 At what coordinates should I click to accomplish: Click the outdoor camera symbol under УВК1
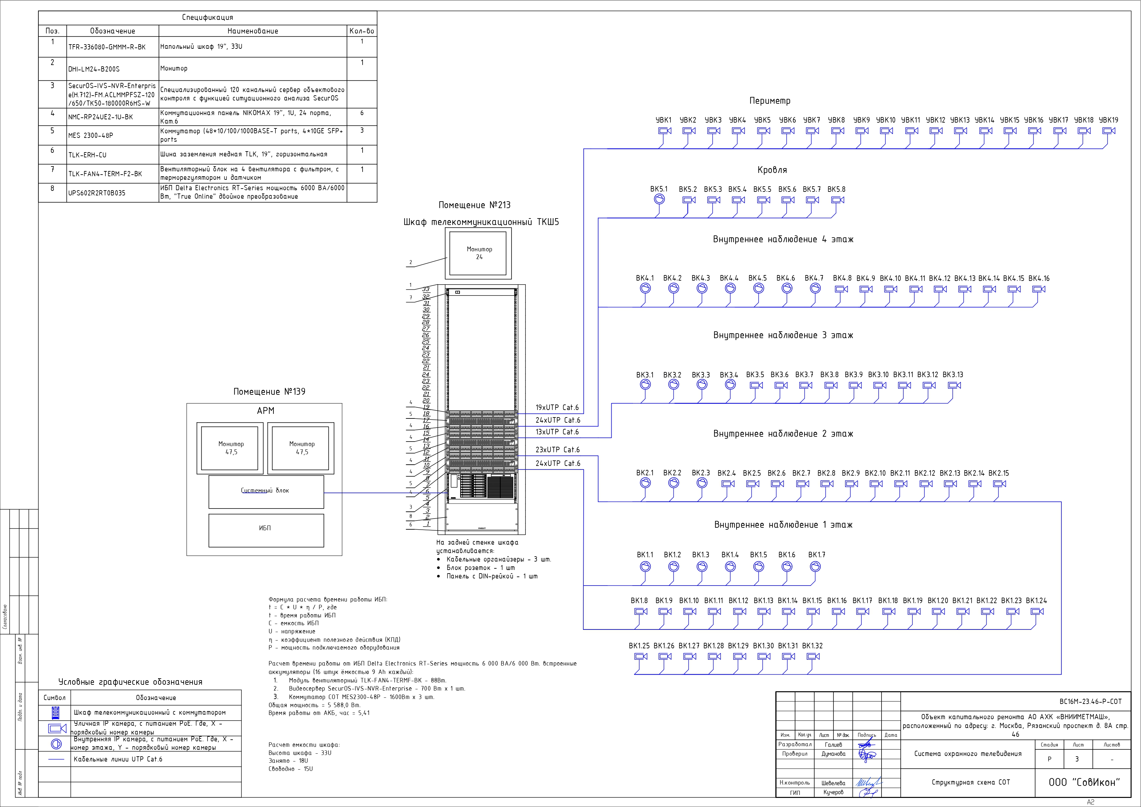664,131
